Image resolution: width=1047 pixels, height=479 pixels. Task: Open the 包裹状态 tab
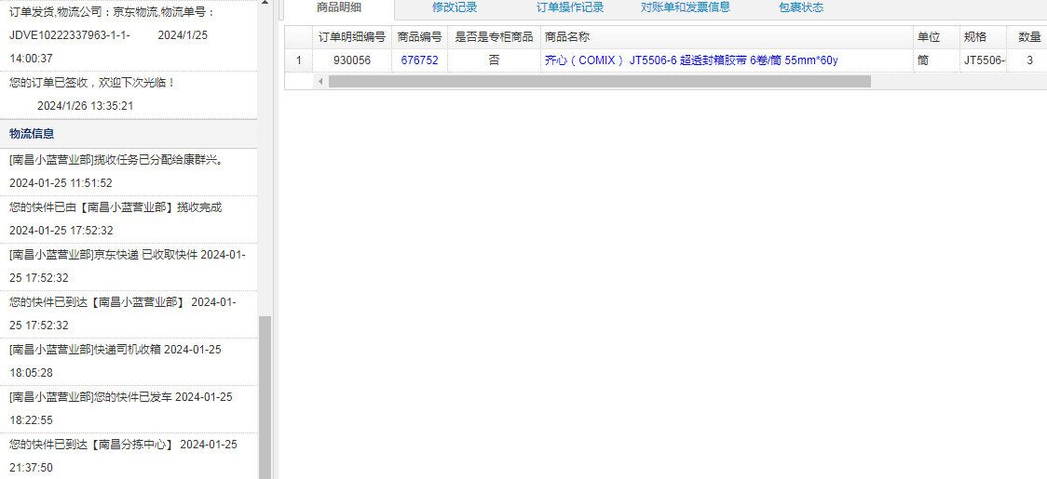point(800,8)
